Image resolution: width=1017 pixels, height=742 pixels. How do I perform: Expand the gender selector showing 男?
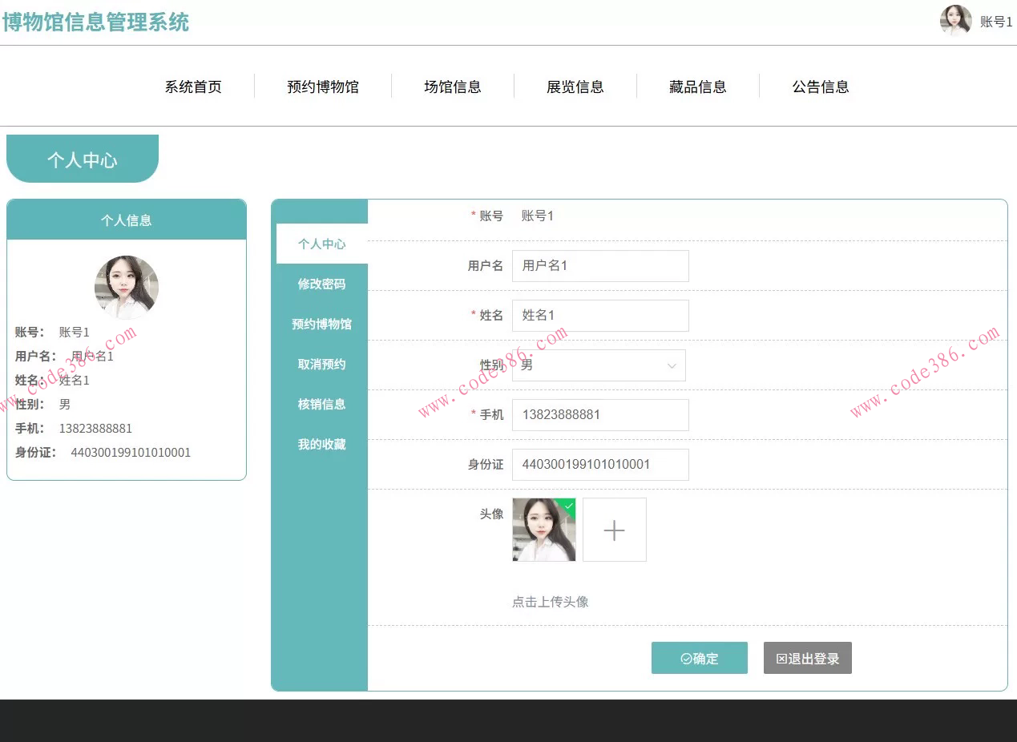[x=599, y=365]
